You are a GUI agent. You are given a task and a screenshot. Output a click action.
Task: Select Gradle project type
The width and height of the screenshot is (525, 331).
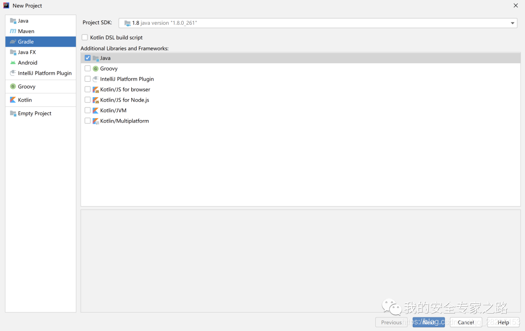click(x=40, y=42)
